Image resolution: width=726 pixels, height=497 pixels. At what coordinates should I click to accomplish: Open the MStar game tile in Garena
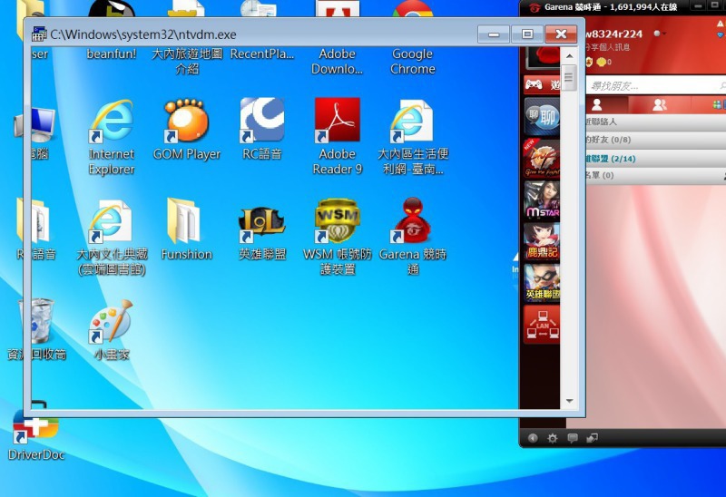click(542, 200)
